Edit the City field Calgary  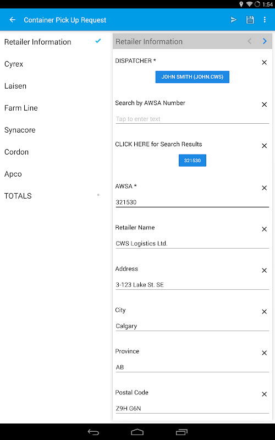coord(192,326)
